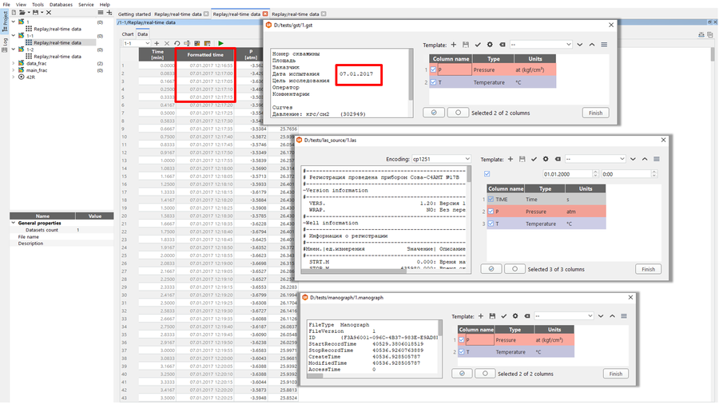Expand the data_frac tree node
Viewport: 719px width, 404px height.
[x=14, y=63]
